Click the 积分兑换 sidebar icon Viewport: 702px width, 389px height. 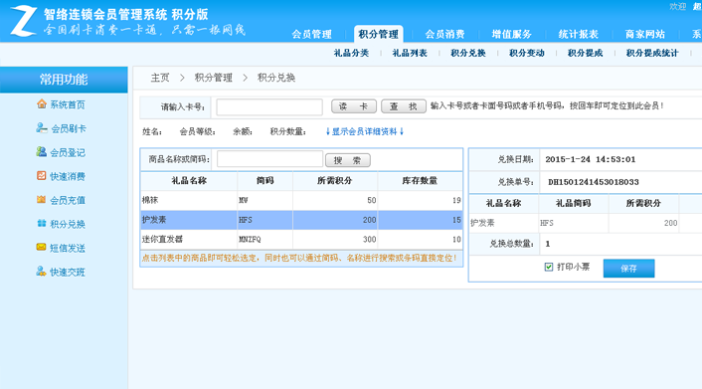pos(42,223)
